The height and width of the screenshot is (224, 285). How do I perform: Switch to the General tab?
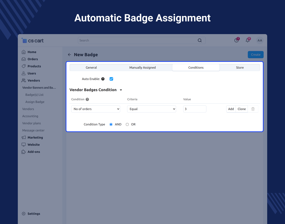pos(91,67)
